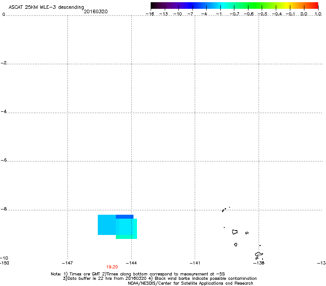
Task: Click the -0.5 colorbar scale value
Action: (263, 14)
